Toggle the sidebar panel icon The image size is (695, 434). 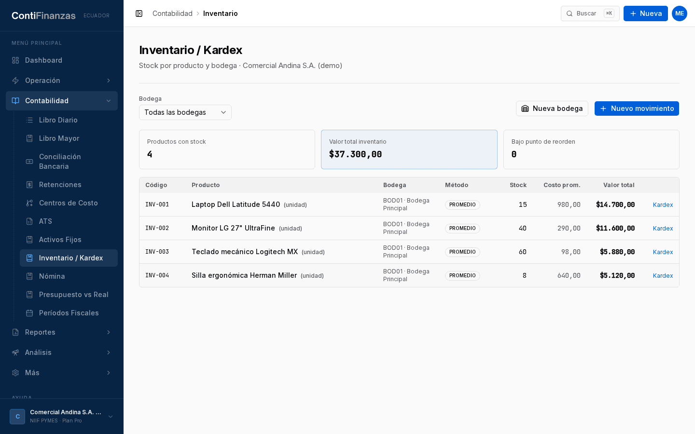[139, 14]
